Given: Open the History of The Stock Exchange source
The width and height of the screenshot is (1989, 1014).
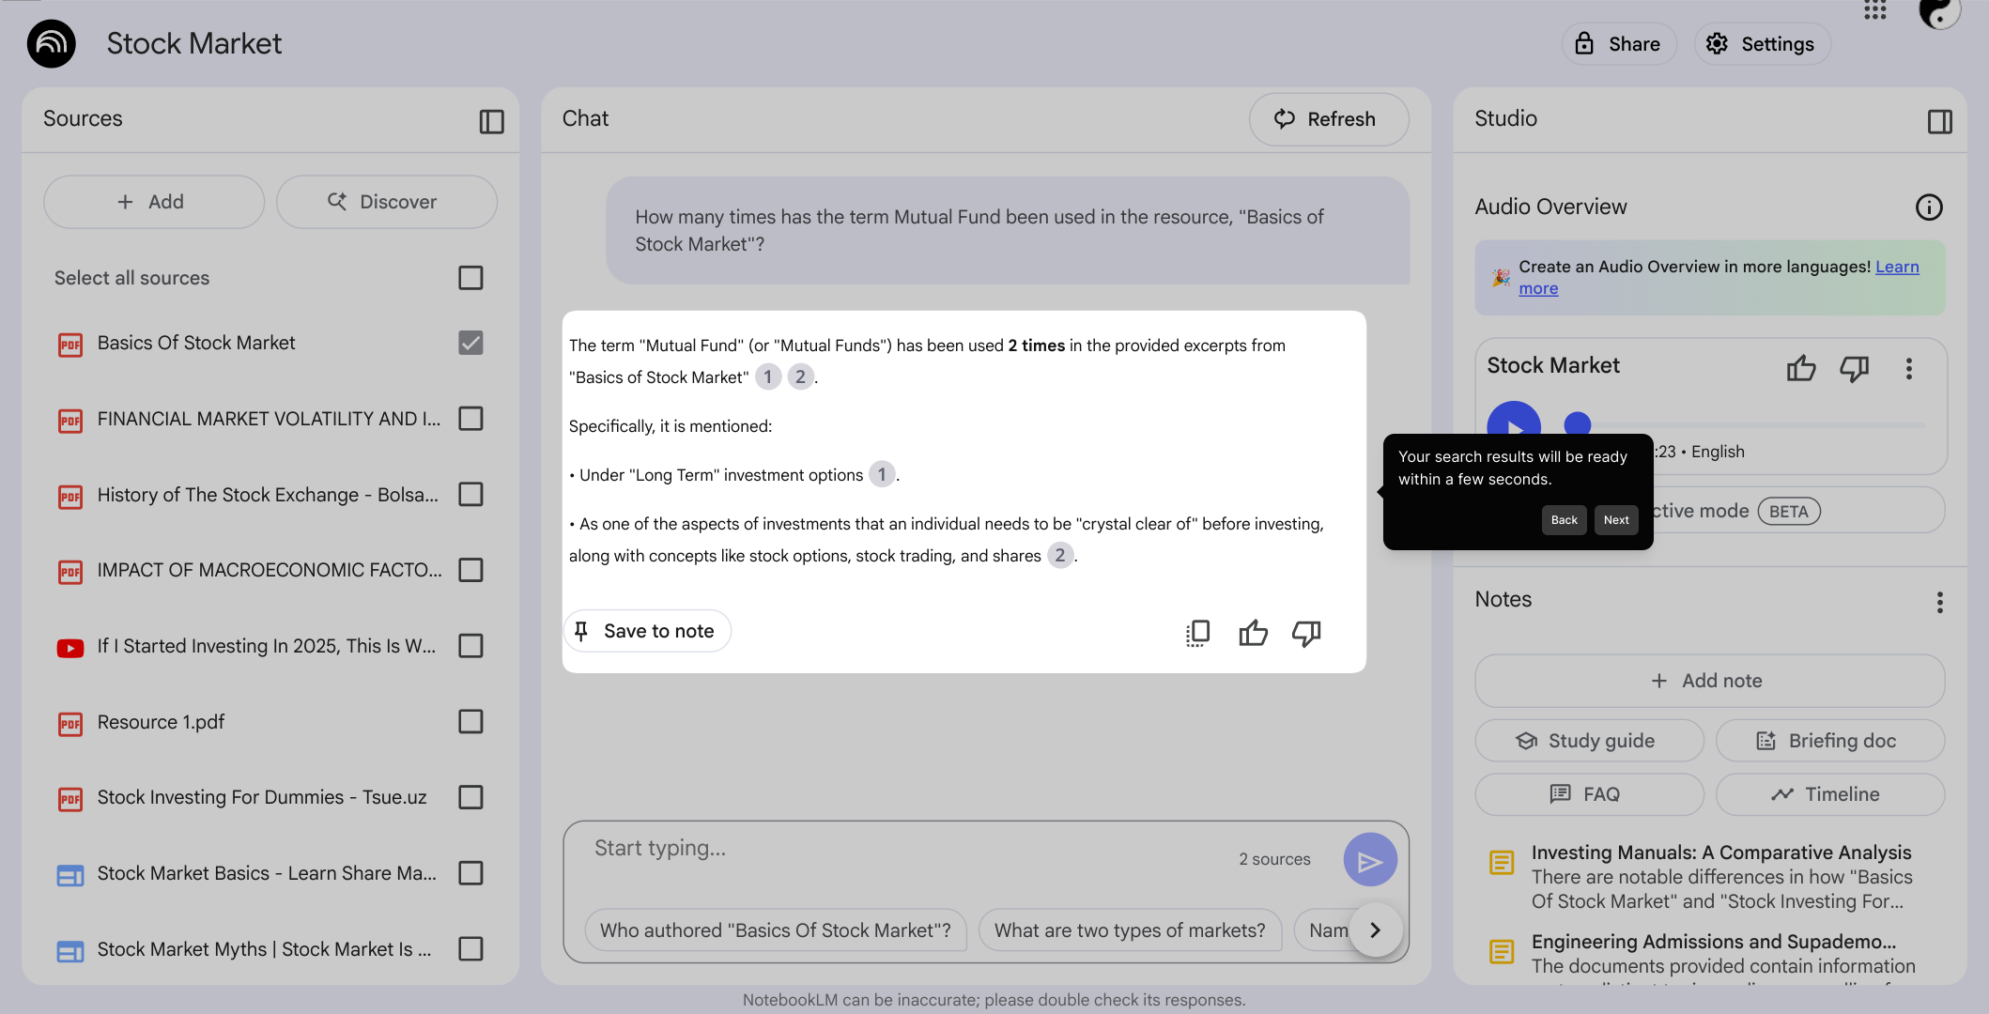Looking at the screenshot, I should pyautogui.click(x=268, y=495).
